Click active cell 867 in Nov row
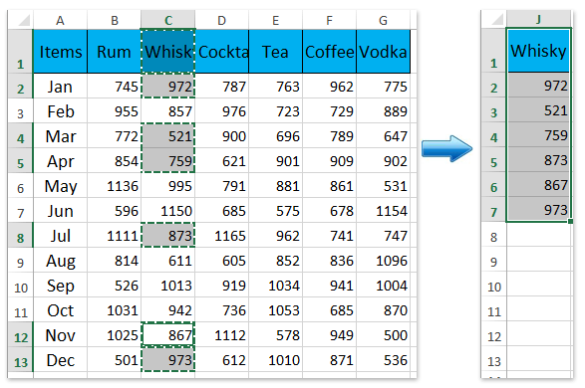This screenshot has height=388, width=585. click(167, 335)
